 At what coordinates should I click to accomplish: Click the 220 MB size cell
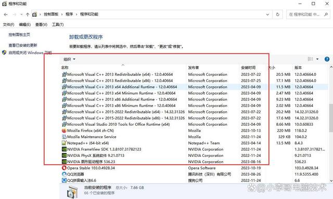coord(284,130)
